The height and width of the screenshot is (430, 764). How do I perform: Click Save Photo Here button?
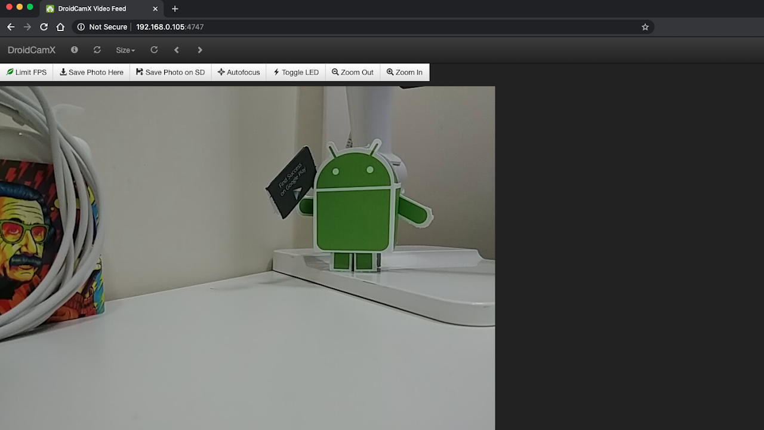click(92, 72)
